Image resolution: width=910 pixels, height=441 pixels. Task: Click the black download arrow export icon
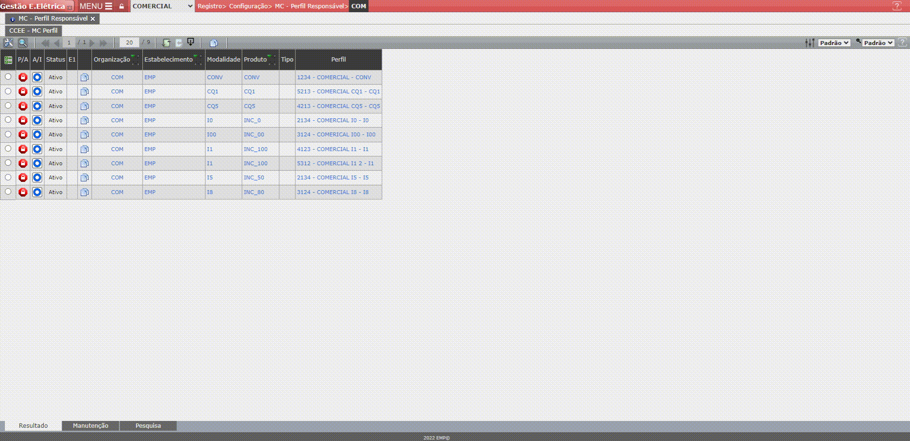(x=191, y=43)
